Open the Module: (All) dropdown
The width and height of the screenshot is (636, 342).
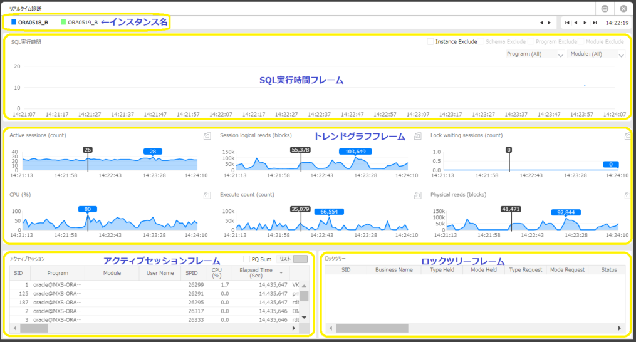[x=596, y=54]
